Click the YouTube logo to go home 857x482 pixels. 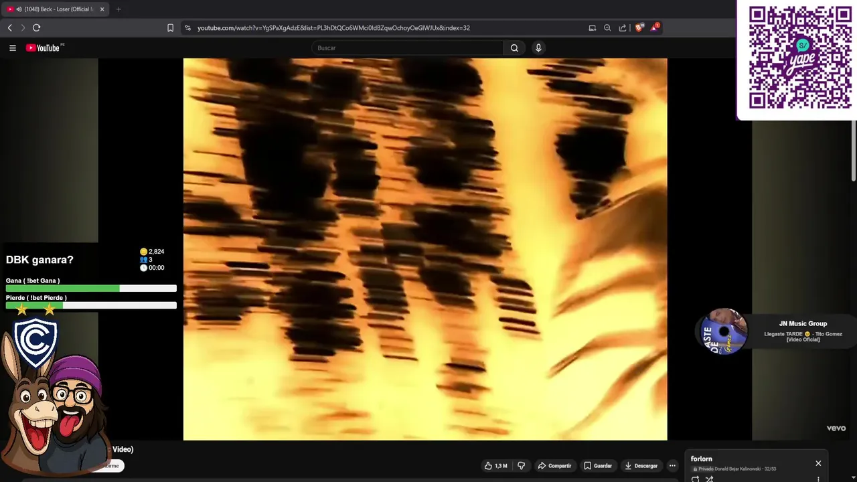44,48
